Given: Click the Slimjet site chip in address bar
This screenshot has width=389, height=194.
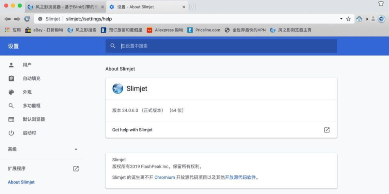Looking at the screenshot, I should (49, 19).
